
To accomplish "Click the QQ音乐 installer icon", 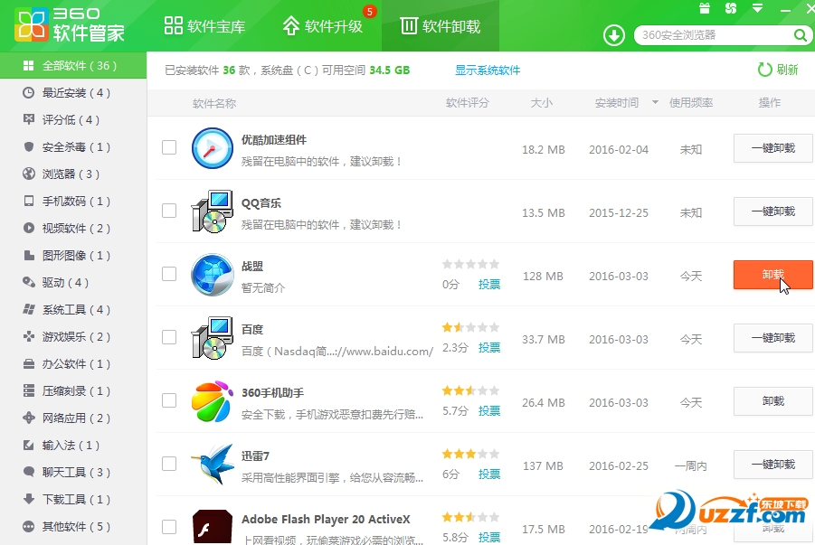I will 212,211.
